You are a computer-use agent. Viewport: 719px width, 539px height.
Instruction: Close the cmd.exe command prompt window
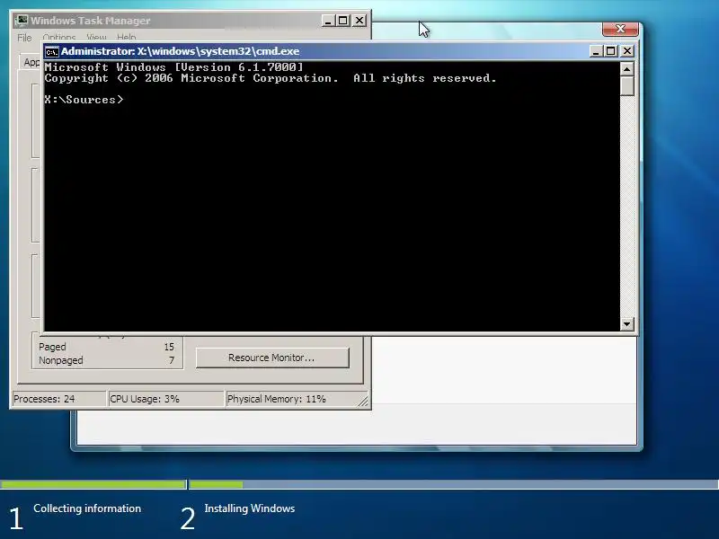point(626,51)
